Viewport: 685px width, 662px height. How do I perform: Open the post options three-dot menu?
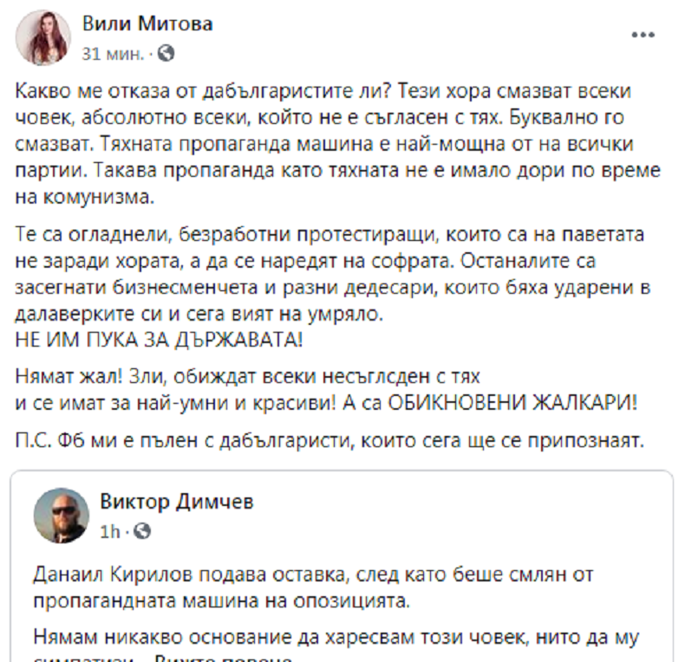(643, 36)
